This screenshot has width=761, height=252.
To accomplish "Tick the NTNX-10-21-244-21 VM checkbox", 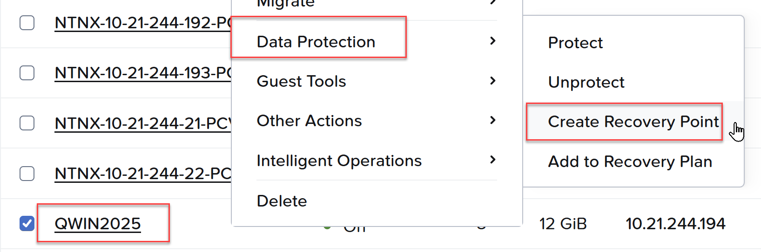I will [27, 123].
